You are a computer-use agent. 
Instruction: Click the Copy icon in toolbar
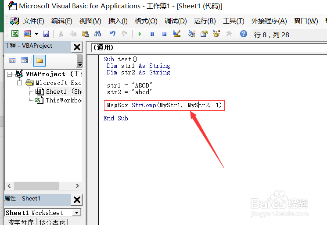pos(73,34)
